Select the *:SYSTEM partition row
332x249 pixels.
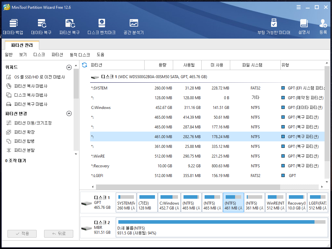point(207,88)
